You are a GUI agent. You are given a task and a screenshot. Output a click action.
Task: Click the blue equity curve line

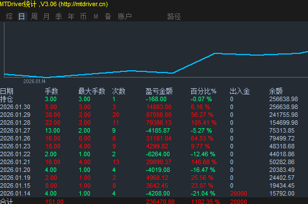click(x=194, y=63)
